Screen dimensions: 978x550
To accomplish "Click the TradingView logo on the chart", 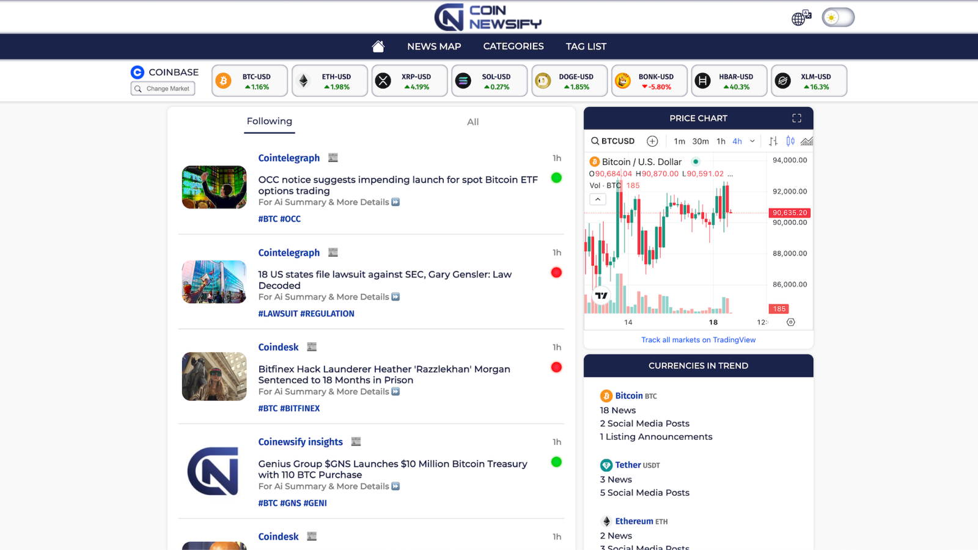I will [601, 296].
